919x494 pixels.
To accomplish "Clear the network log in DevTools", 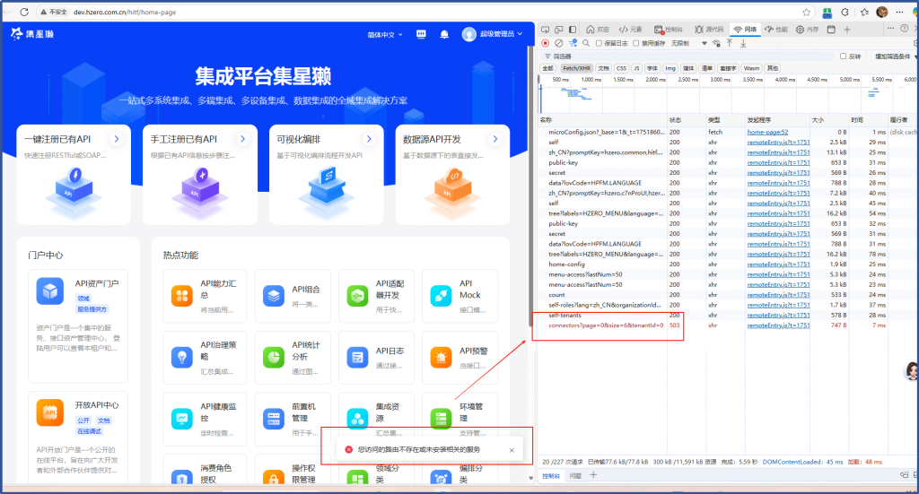I will [558, 43].
